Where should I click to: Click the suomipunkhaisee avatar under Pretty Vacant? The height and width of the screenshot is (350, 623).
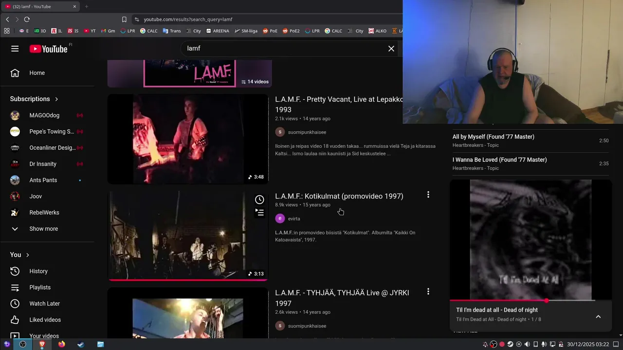point(280,132)
